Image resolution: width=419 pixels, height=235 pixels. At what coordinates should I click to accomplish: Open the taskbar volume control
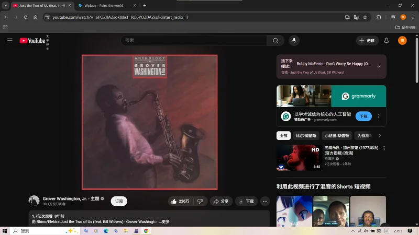pos(366,231)
